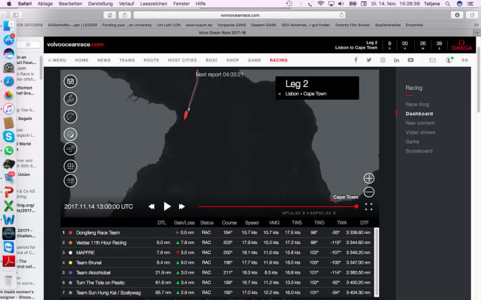The width and height of the screenshot is (481, 300).
Task: Open the user account icon
Action: pyautogui.click(x=449, y=60)
